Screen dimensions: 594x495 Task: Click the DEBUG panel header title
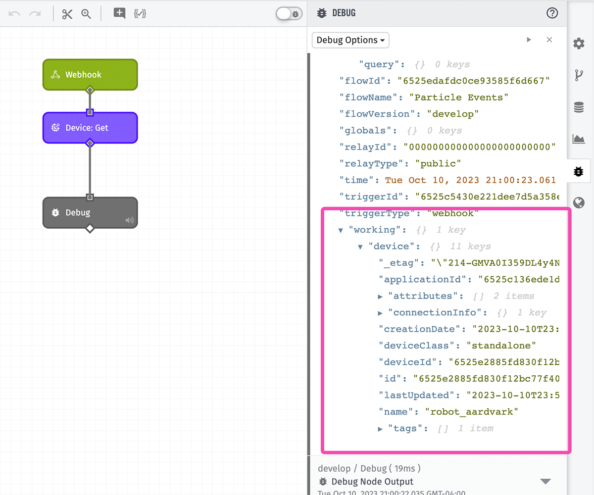pyautogui.click(x=344, y=13)
